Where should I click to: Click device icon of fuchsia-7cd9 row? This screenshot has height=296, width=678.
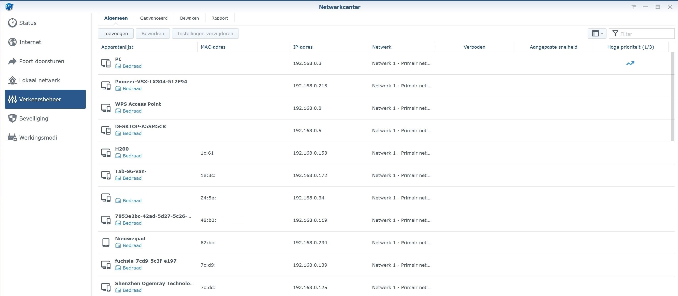click(106, 265)
